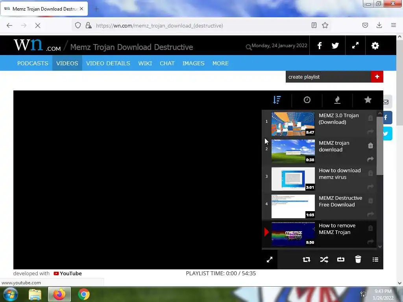Bookmark this page with star icon
This screenshot has height=302, width=403.
tap(325, 25)
